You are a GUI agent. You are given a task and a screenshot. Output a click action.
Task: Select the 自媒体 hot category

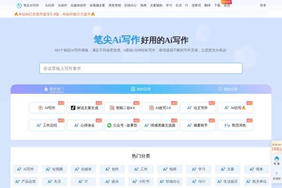click(83, 169)
